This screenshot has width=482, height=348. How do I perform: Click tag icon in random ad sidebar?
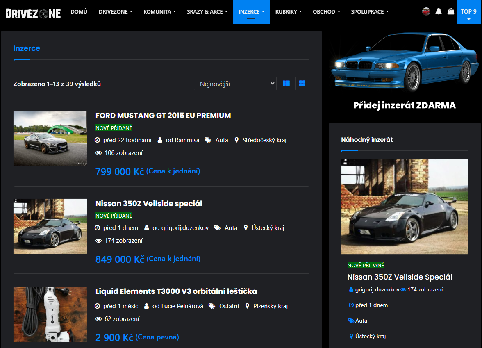tap(351, 321)
